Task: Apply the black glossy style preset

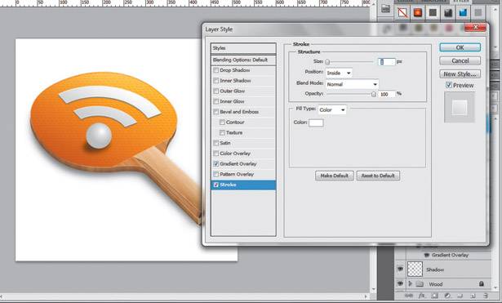Action: pos(448,13)
